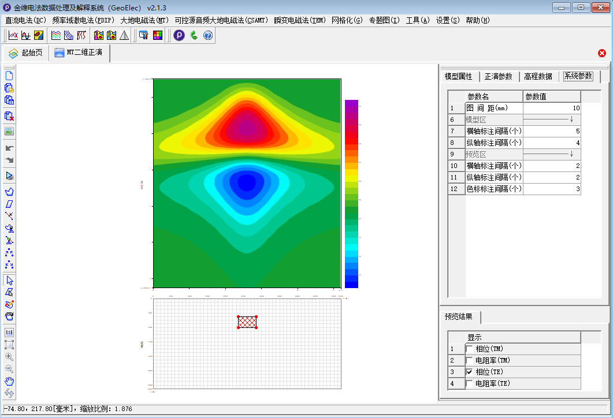The width and height of the screenshot is (613, 418).
Task: Collapse the 模型区 parameter group
Action: (571, 120)
